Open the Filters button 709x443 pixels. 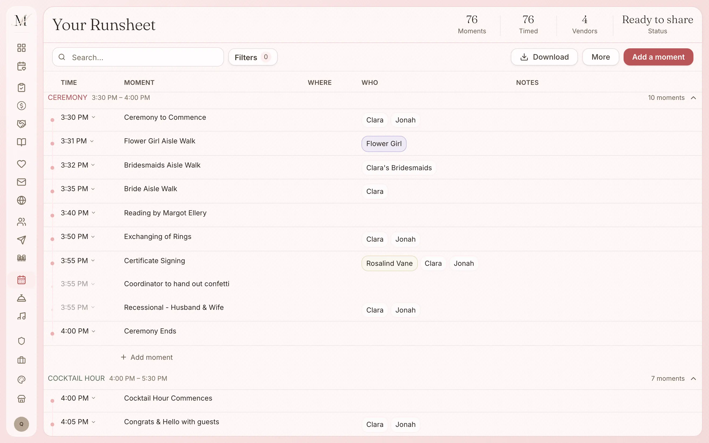pos(252,57)
